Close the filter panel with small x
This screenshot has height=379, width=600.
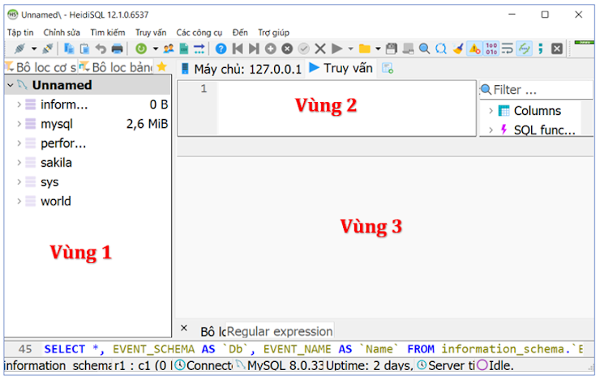(x=184, y=328)
